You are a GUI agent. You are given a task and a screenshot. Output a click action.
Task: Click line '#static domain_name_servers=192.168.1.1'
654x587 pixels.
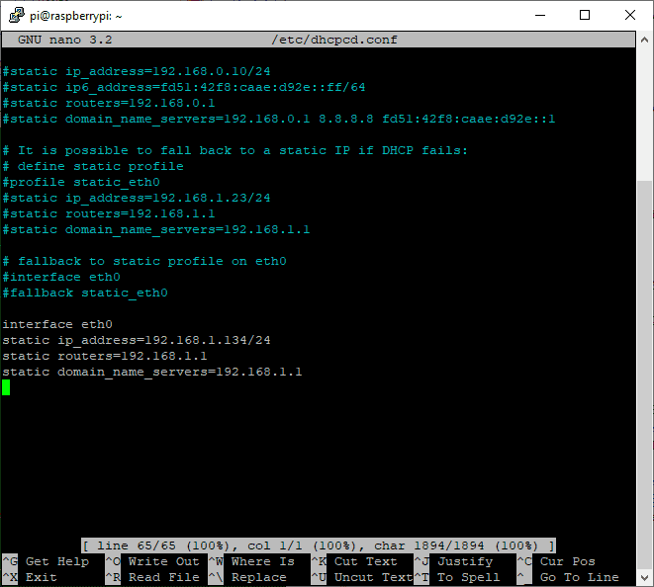(156, 229)
